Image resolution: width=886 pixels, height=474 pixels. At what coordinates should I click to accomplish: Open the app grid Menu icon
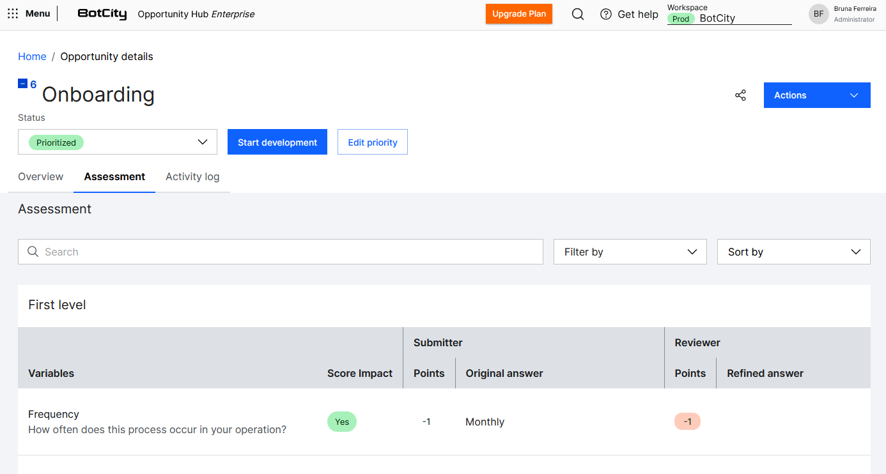13,13
